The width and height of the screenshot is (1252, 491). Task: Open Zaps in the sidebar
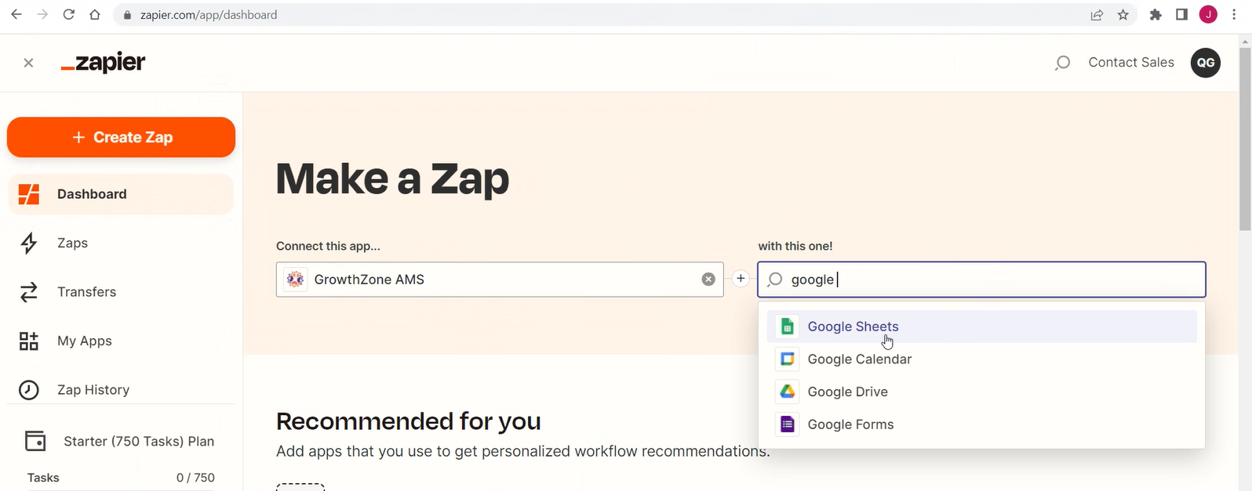pos(121,244)
